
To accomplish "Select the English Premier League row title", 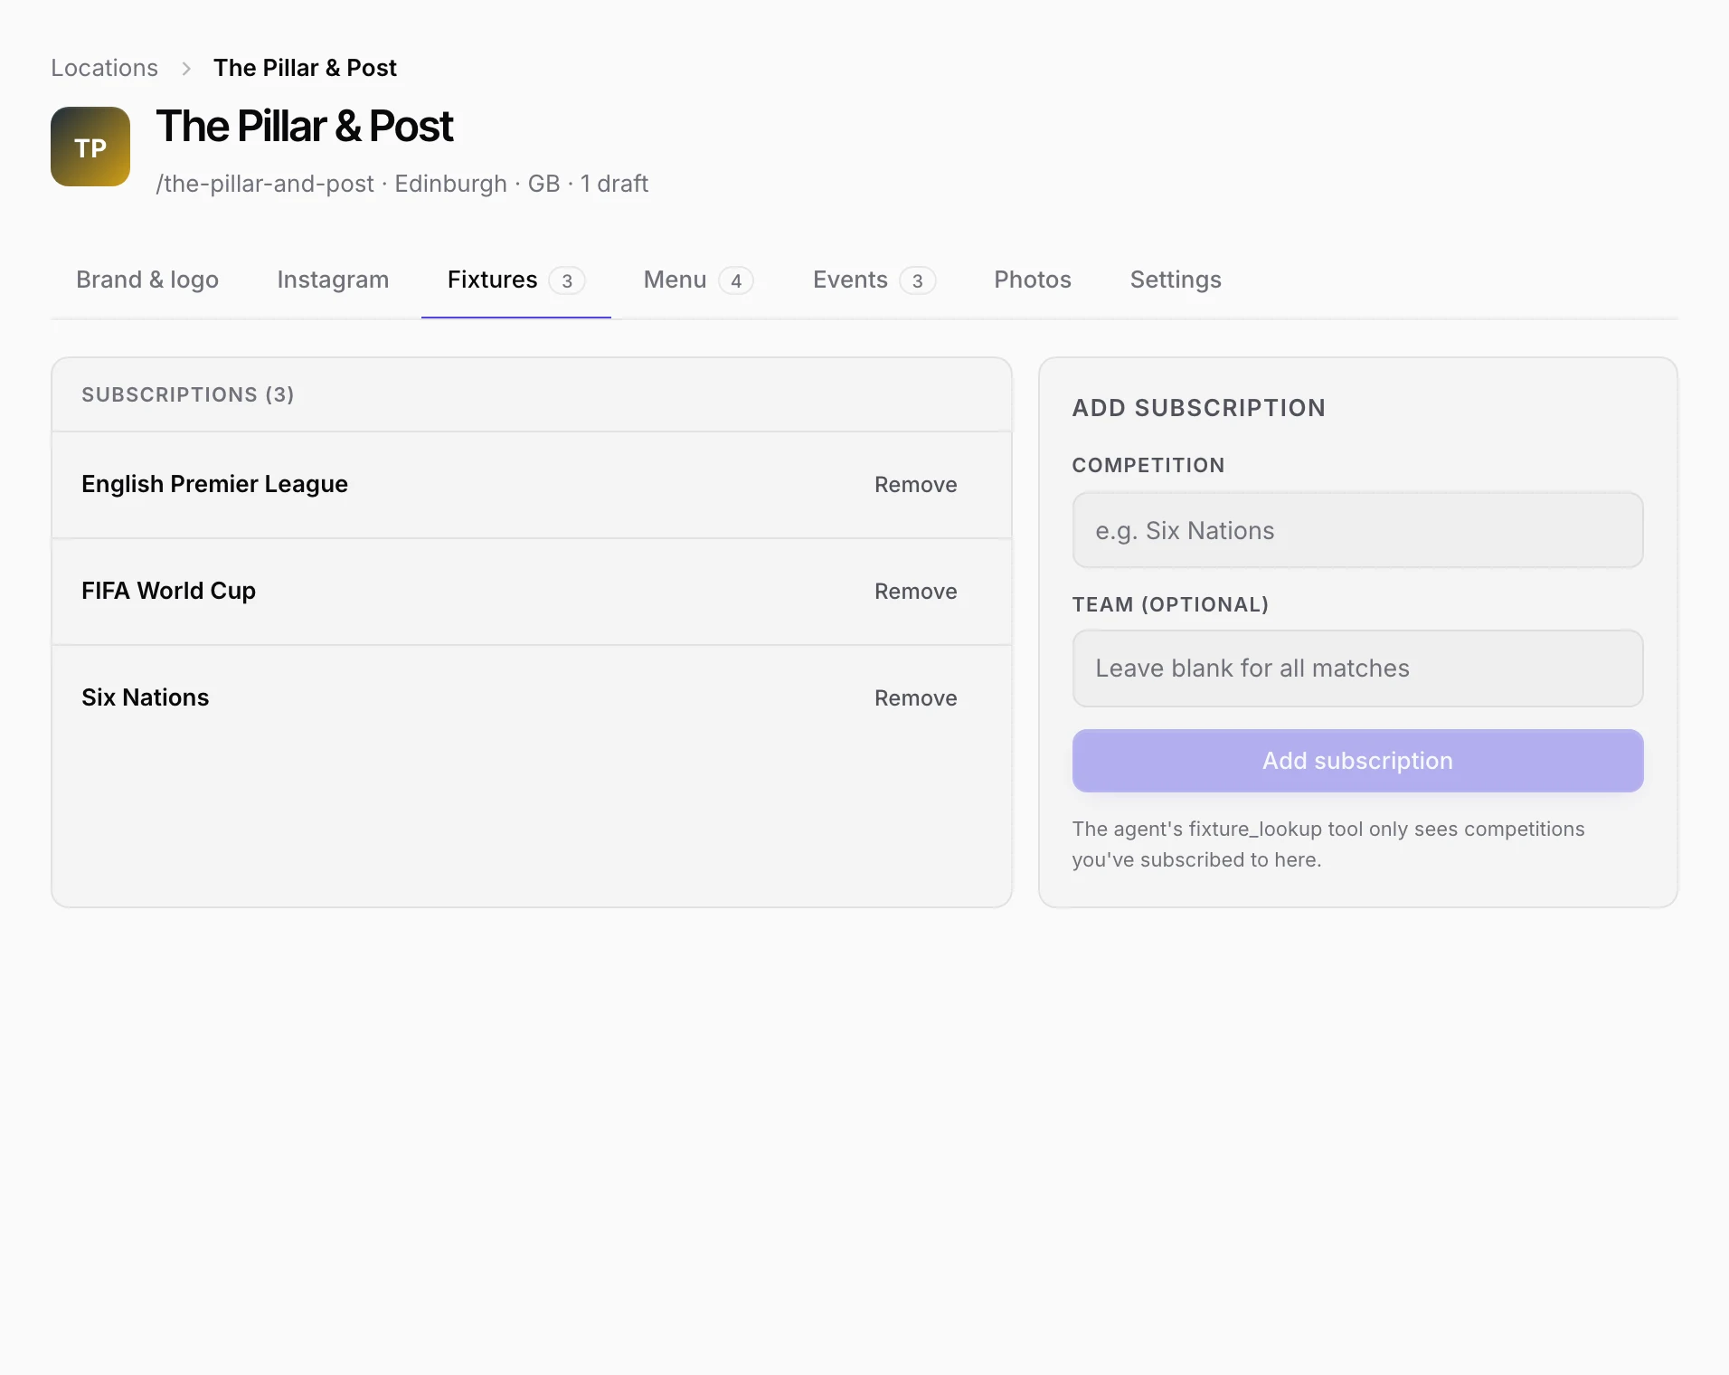I will click(x=214, y=484).
